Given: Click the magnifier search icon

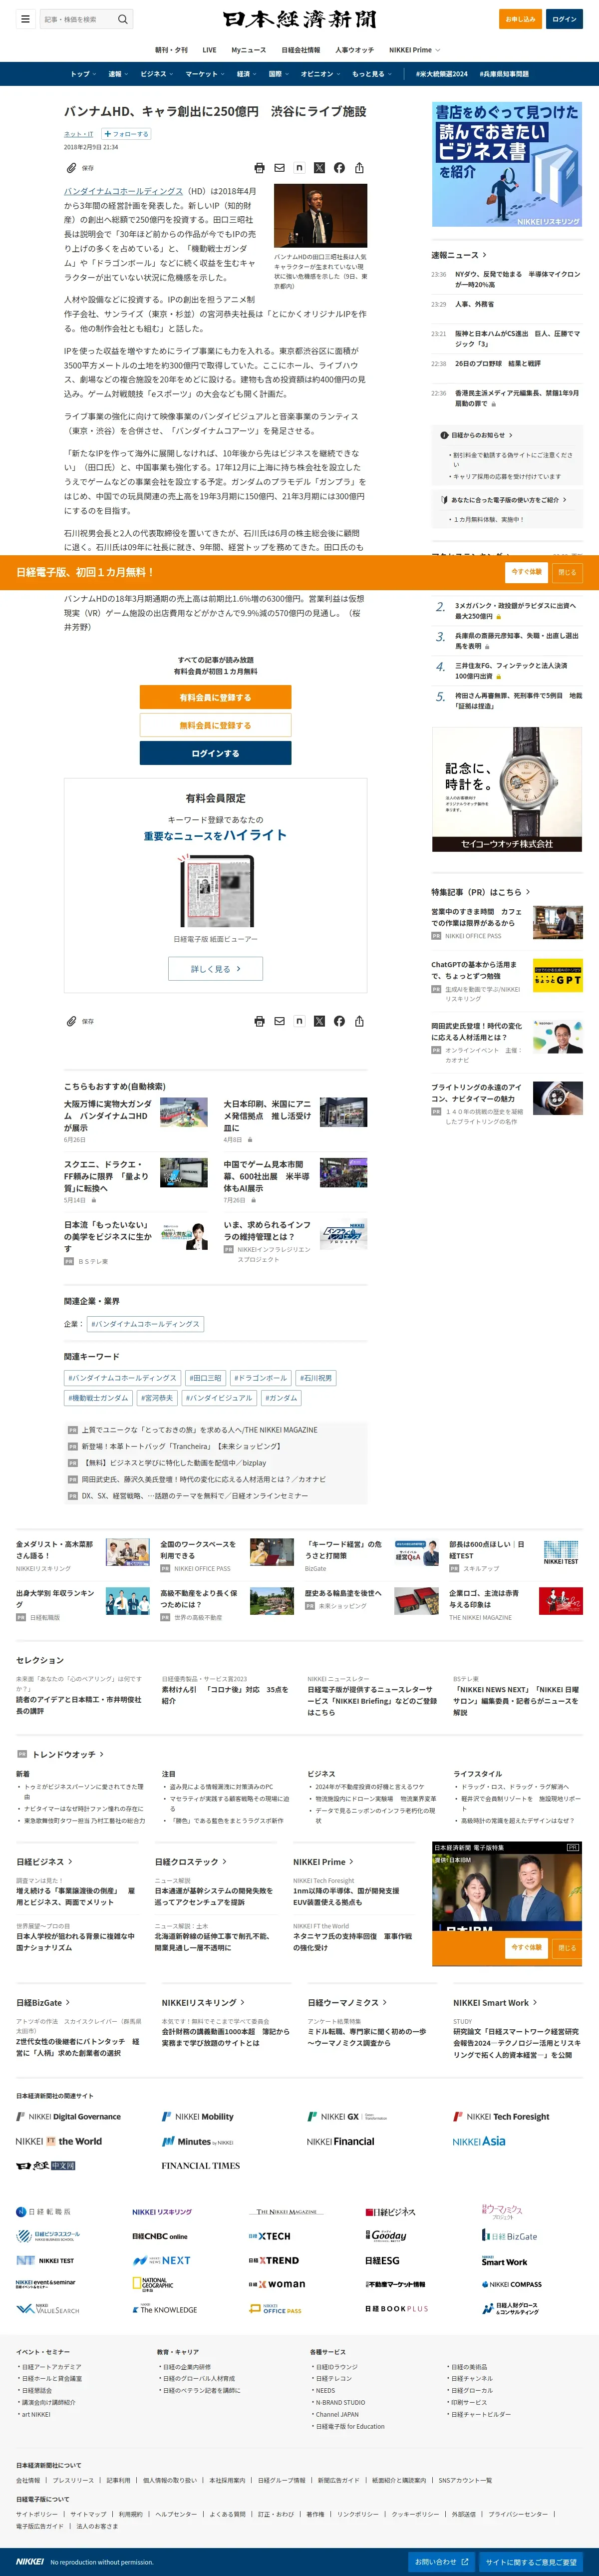Looking at the screenshot, I should pyautogui.click(x=123, y=19).
